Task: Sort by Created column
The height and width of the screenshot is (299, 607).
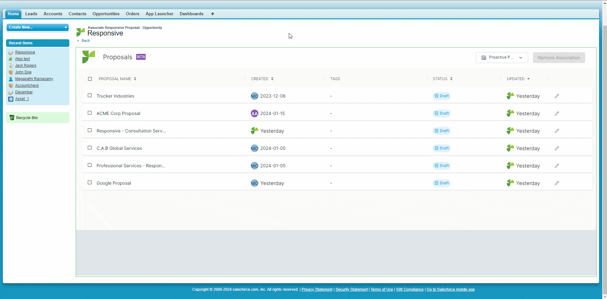Action: (x=262, y=79)
